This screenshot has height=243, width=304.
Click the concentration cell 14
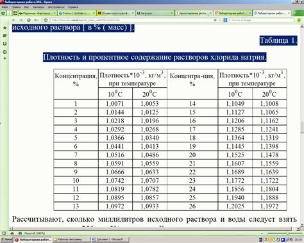pyautogui.click(x=192, y=104)
